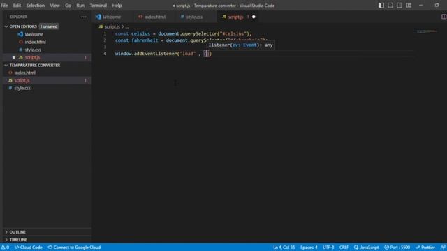447x251 pixels.
Task: Click Connect to Google Cloud status item
Action: point(74,248)
